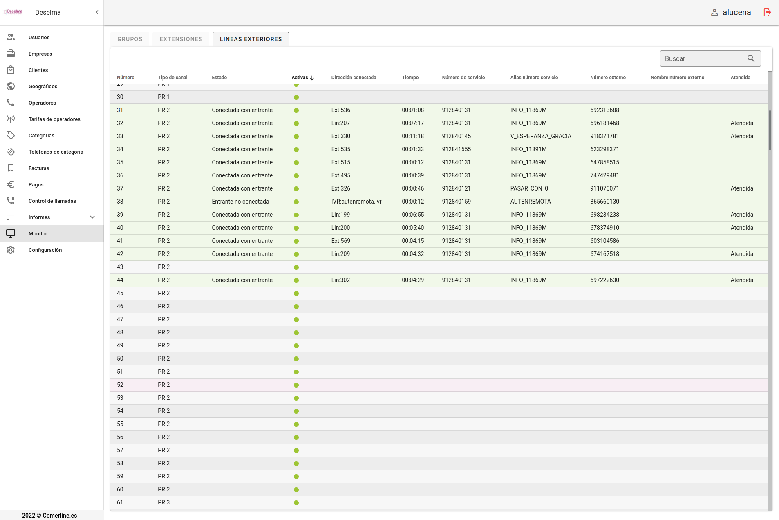Click the Clientes bag icon
The image size is (779, 520).
[11, 70]
